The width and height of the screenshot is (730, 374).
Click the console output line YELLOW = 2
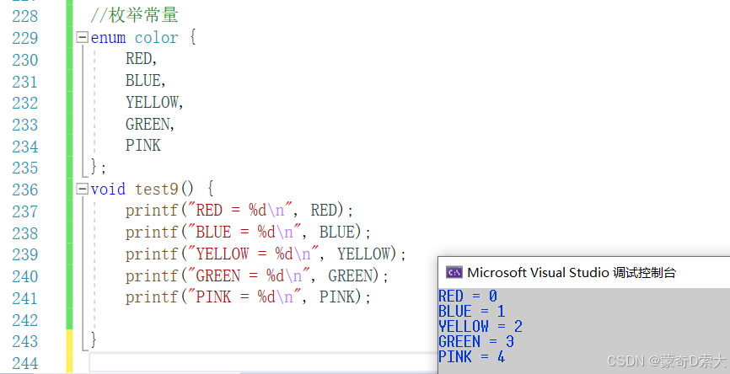480,327
